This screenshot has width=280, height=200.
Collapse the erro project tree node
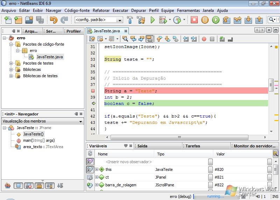click(x=4, y=38)
